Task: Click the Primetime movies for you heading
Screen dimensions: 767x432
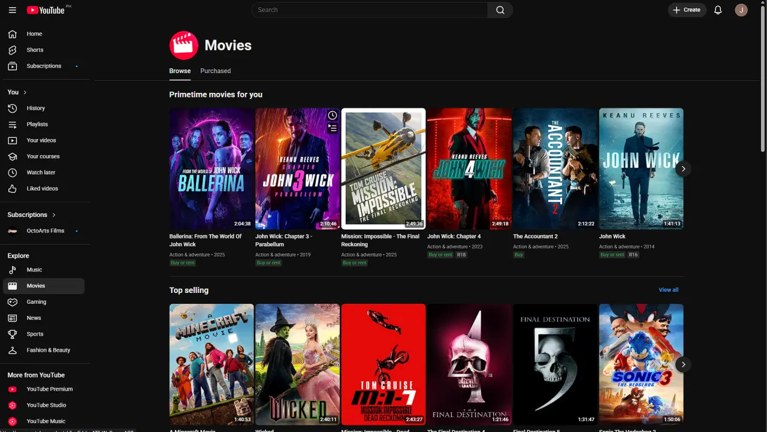Action: 216,95
